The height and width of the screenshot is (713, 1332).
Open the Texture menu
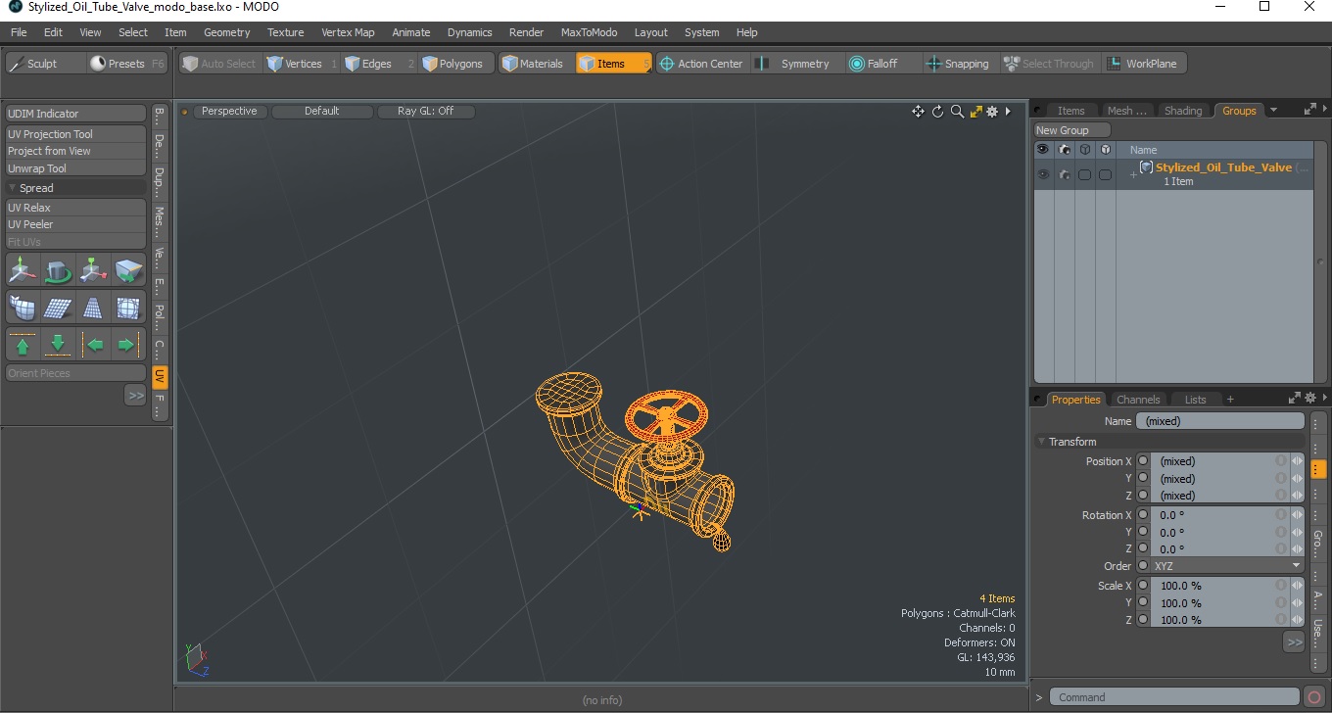click(x=285, y=32)
